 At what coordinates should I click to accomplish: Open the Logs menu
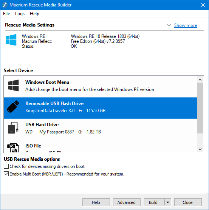tap(20, 14)
